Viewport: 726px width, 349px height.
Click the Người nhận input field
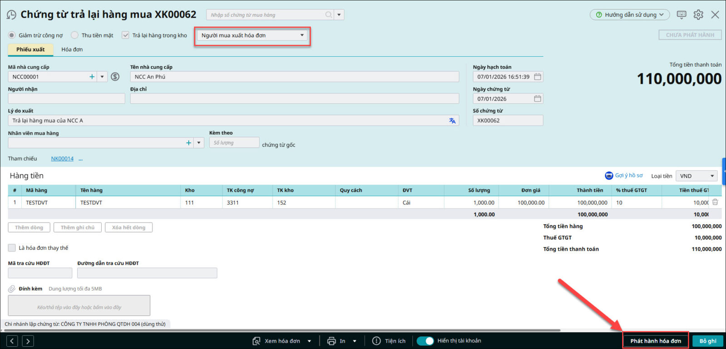pyautogui.click(x=66, y=98)
